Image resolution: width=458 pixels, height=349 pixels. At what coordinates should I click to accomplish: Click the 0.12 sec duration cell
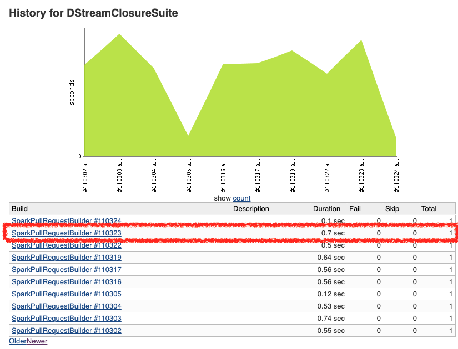point(331,294)
